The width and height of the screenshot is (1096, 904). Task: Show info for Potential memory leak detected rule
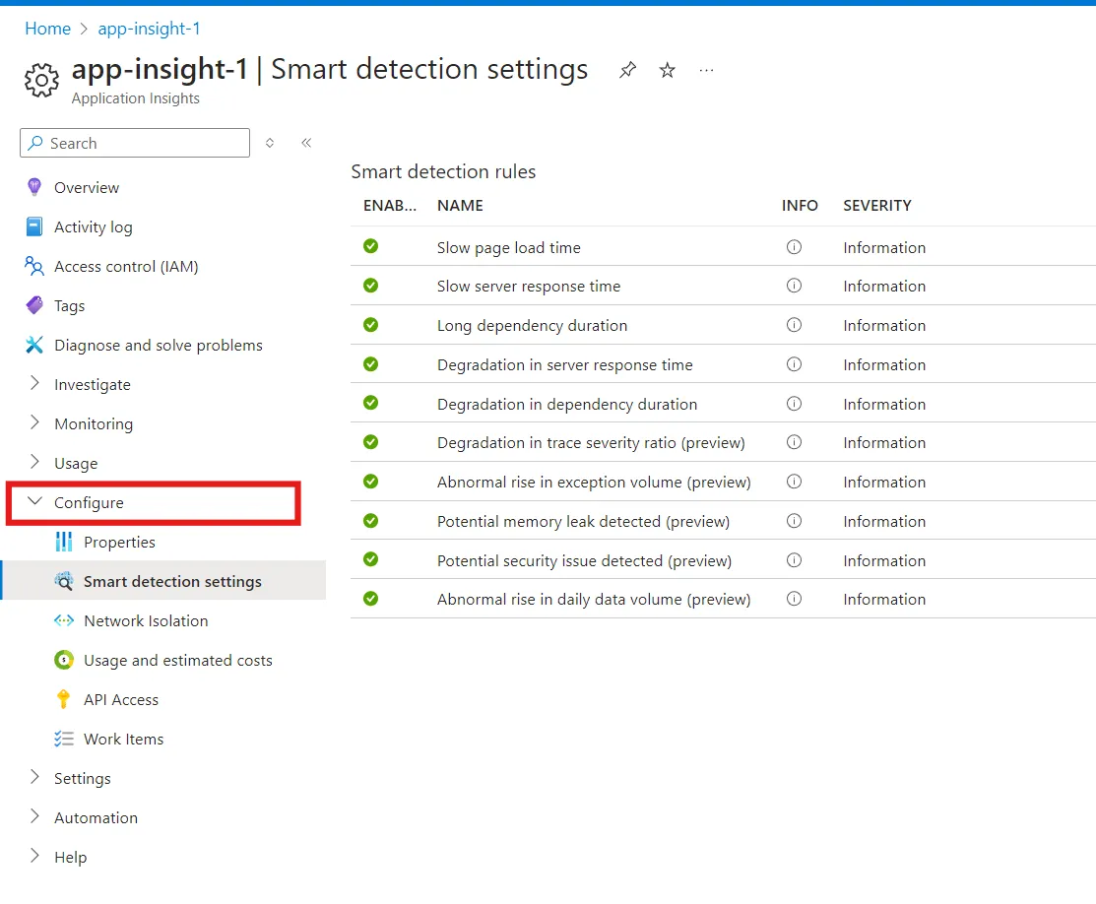click(x=794, y=521)
